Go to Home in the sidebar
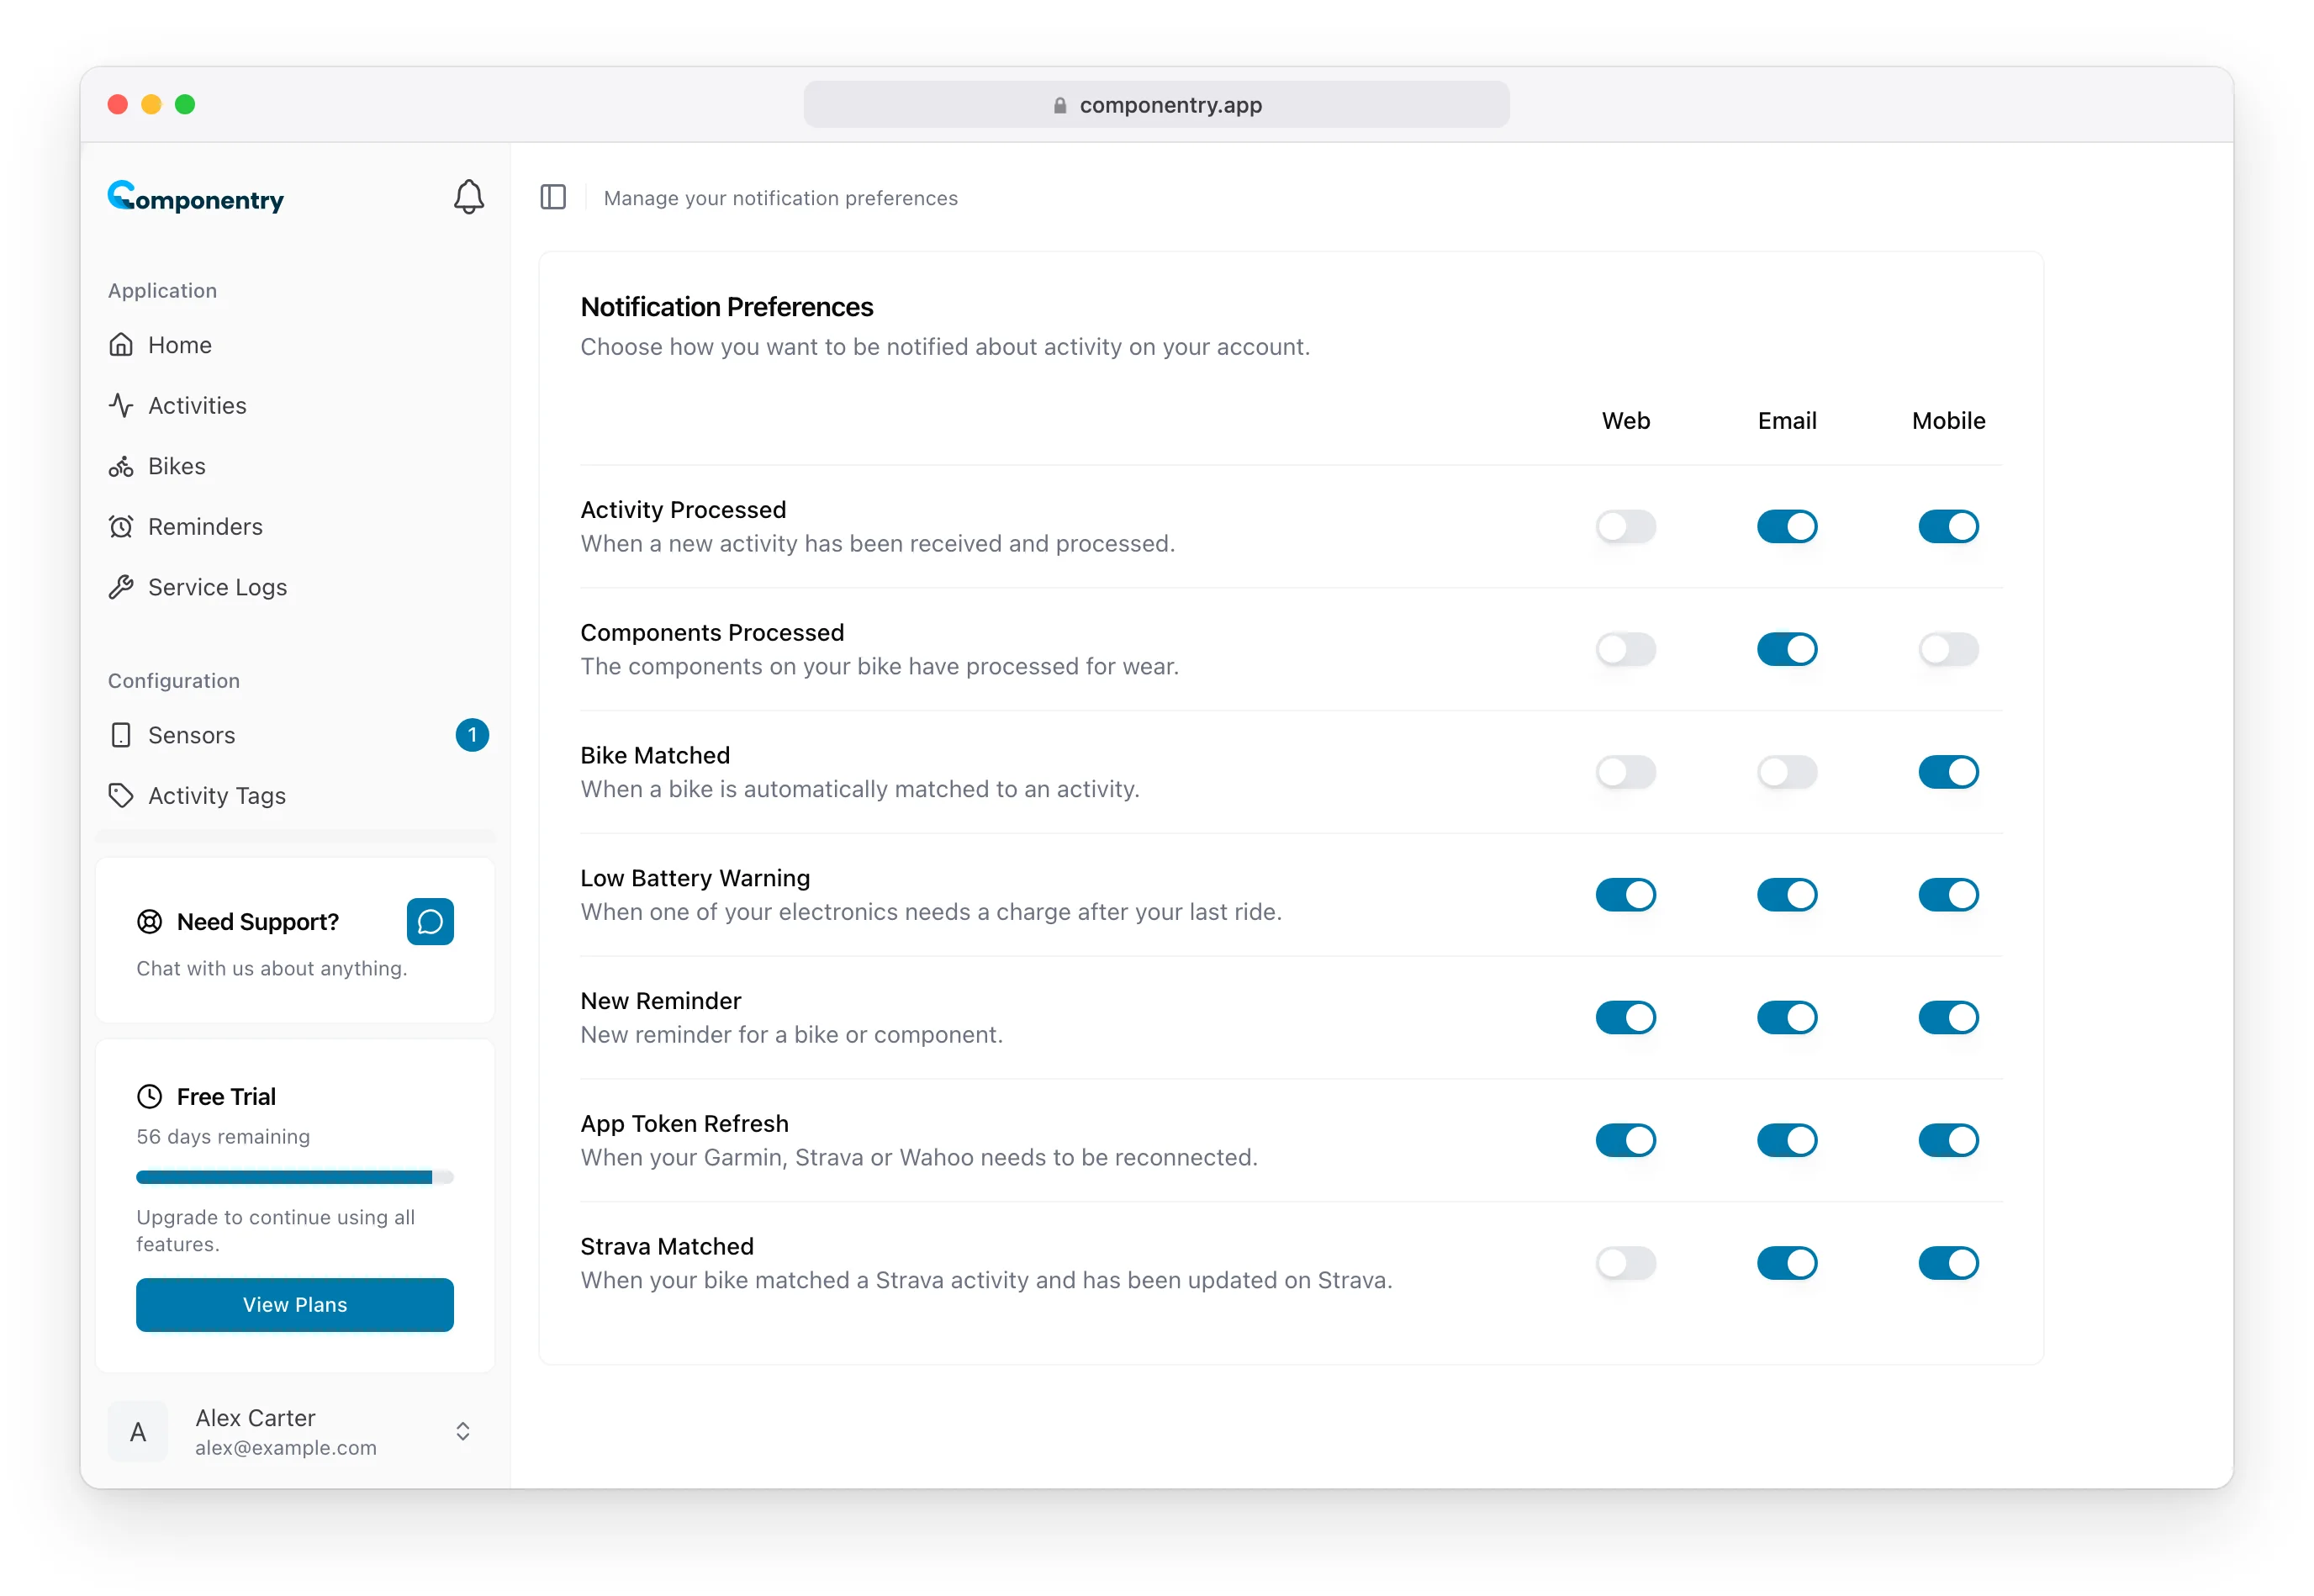This screenshot has height=1596, width=2314. click(x=295, y=345)
